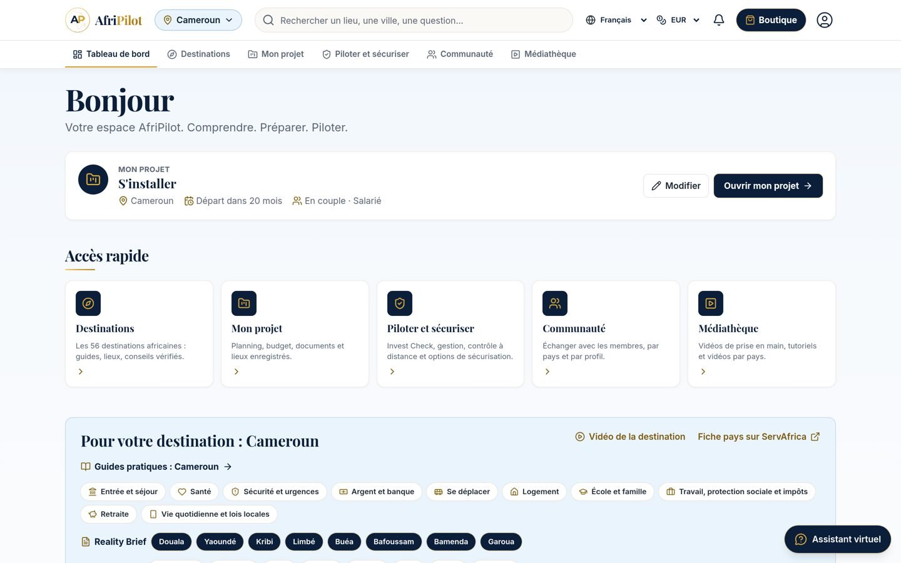Click the Médiathèque card arrow chevron

tap(703, 372)
